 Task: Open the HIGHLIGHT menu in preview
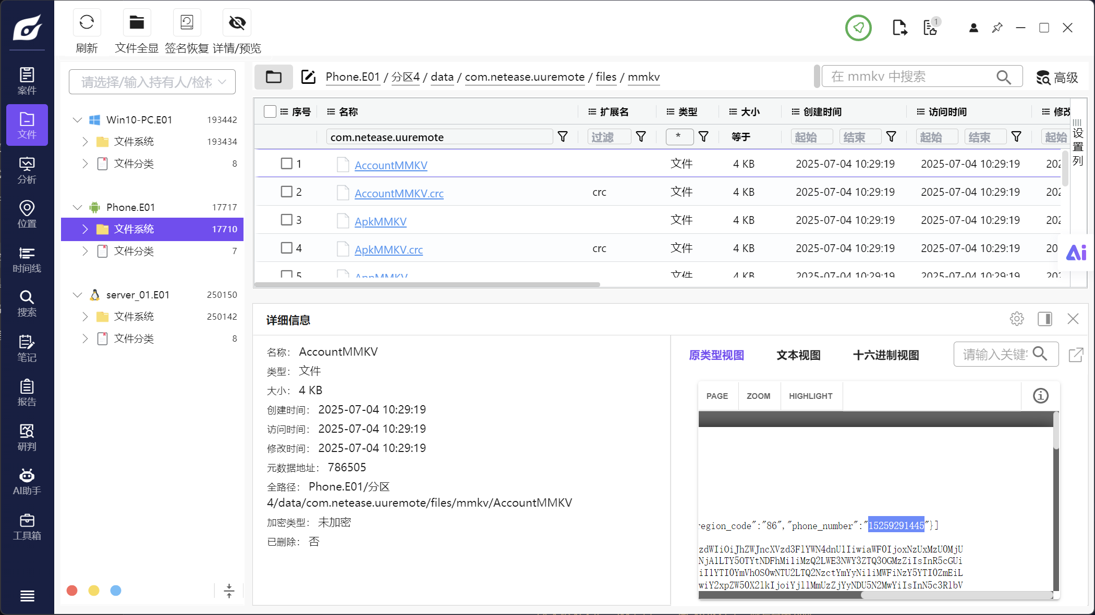(x=811, y=396)
